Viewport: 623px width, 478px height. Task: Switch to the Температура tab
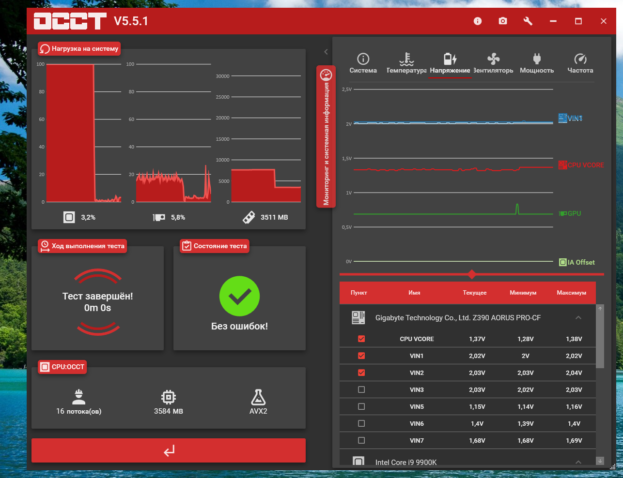pos(406,64)
